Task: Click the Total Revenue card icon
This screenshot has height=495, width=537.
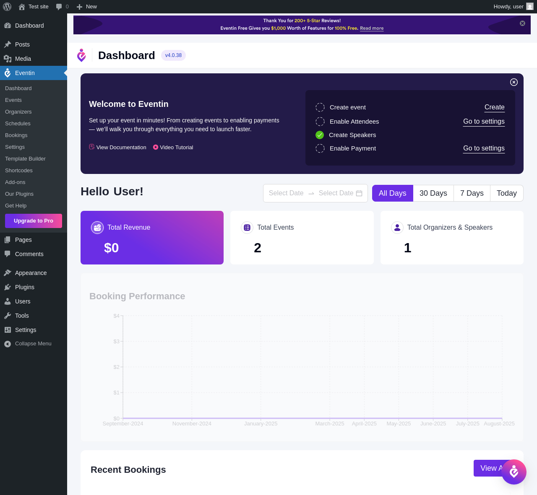Action: pos(97,228)
